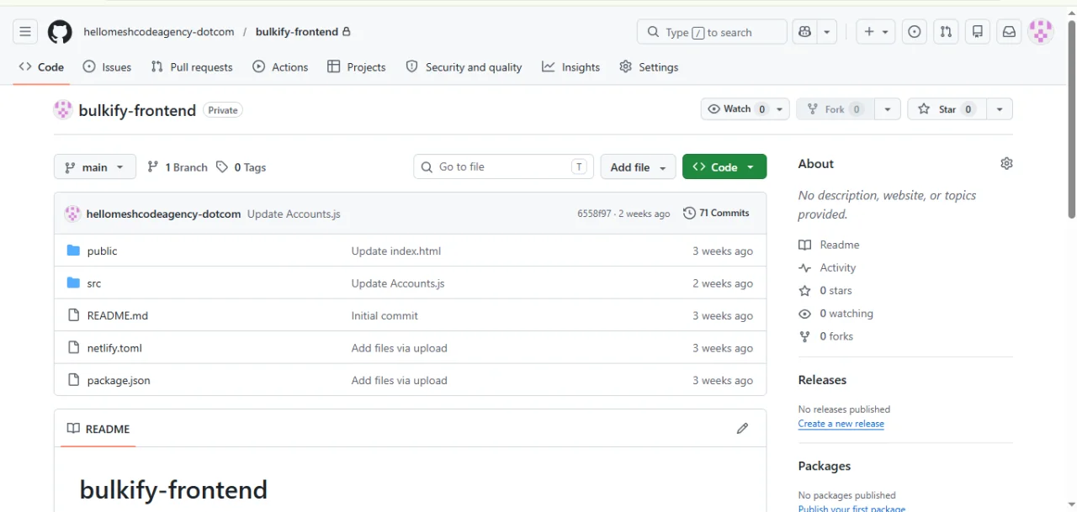This screenshot has width=1077, height=512.
Task: Switch to the Issues tab
Action: pyautogui.click(x=107, y=67)
